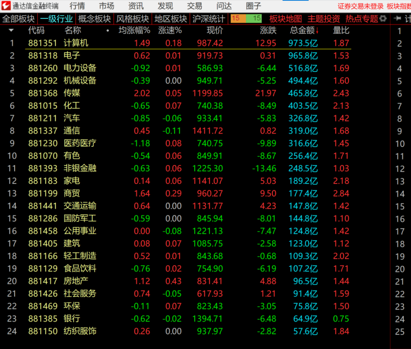Image resolution: width=411 pixels, height=349 pixels.
Task: Click the orange-green 15/15 up-down indicator bar
Action: 246,18
